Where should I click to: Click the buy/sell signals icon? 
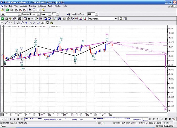(85, 19)
